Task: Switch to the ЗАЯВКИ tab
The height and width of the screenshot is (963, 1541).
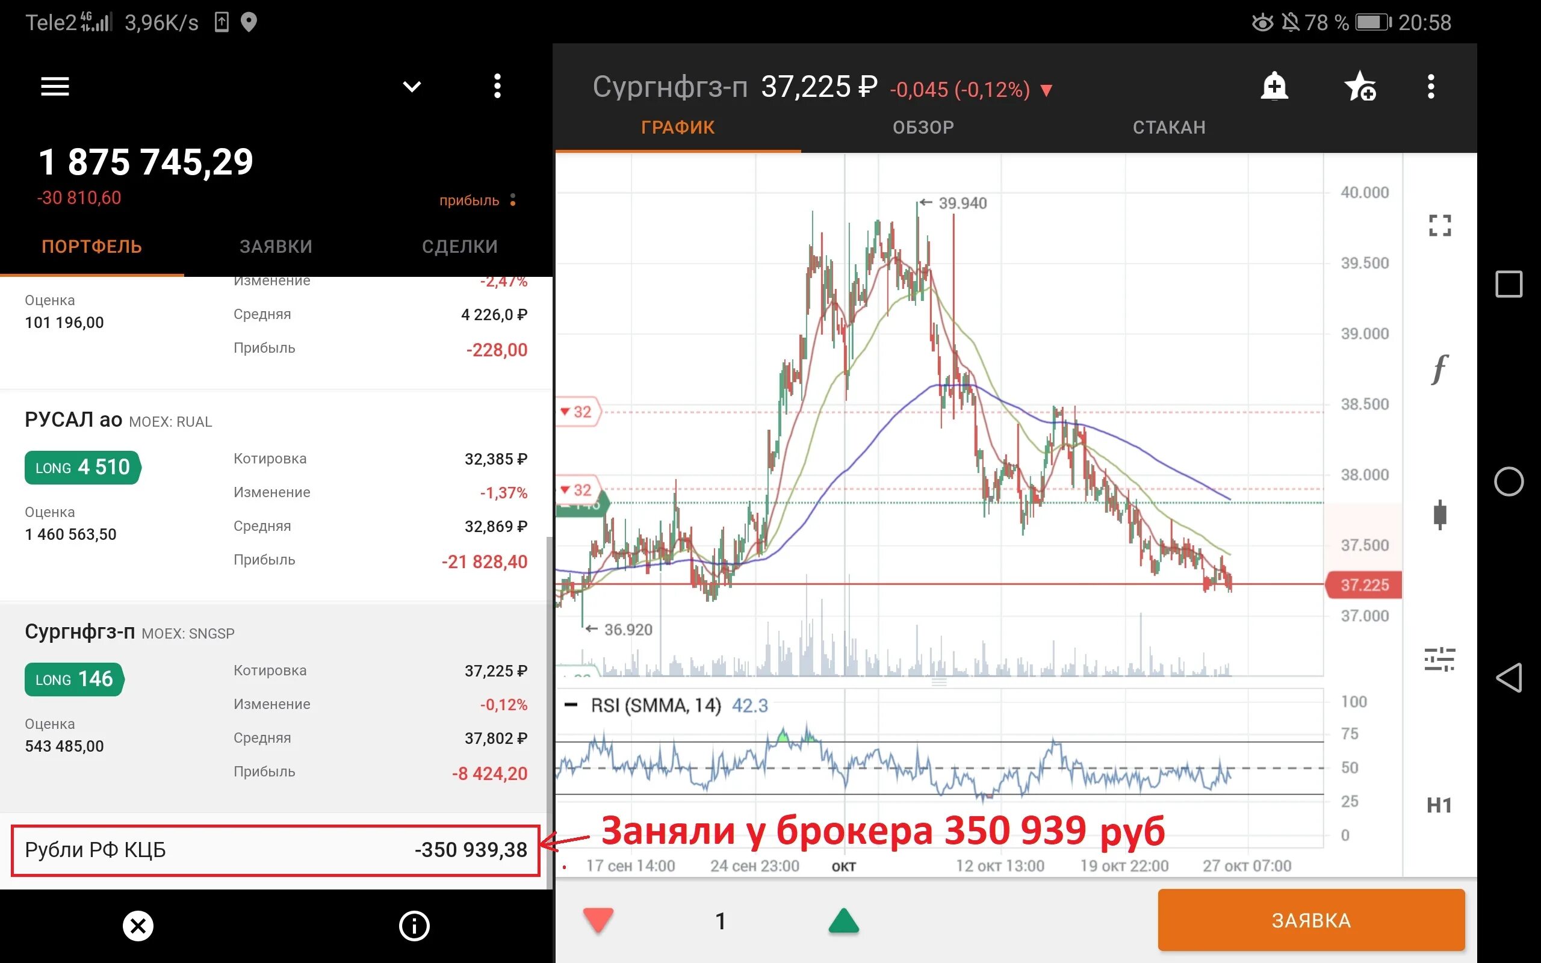Action: click(x=276, y=247)
